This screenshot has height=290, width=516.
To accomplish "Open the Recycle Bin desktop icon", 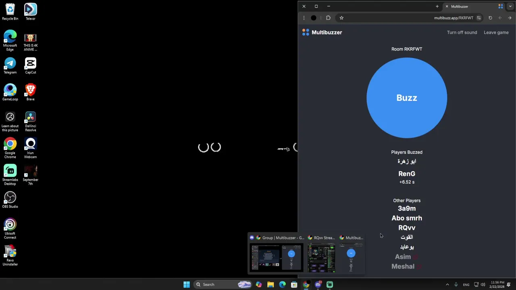I will pos(10,12).
